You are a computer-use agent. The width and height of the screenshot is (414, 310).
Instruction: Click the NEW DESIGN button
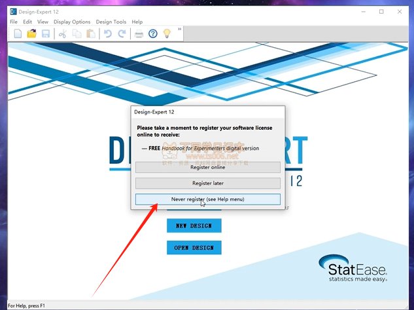coord(194,225)
